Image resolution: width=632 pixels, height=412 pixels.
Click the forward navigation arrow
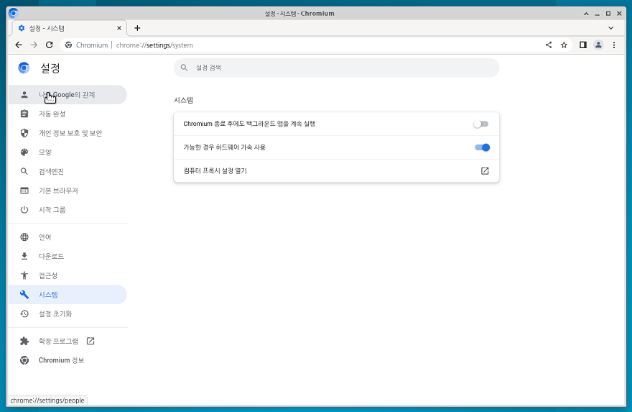coord(34,45)
